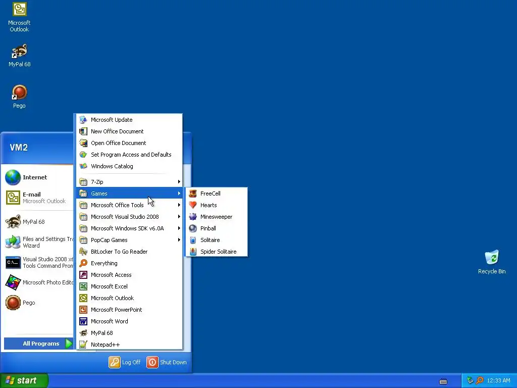Launch Microsoft Word from programs list
517x388 pixels.
click(129, 321)
